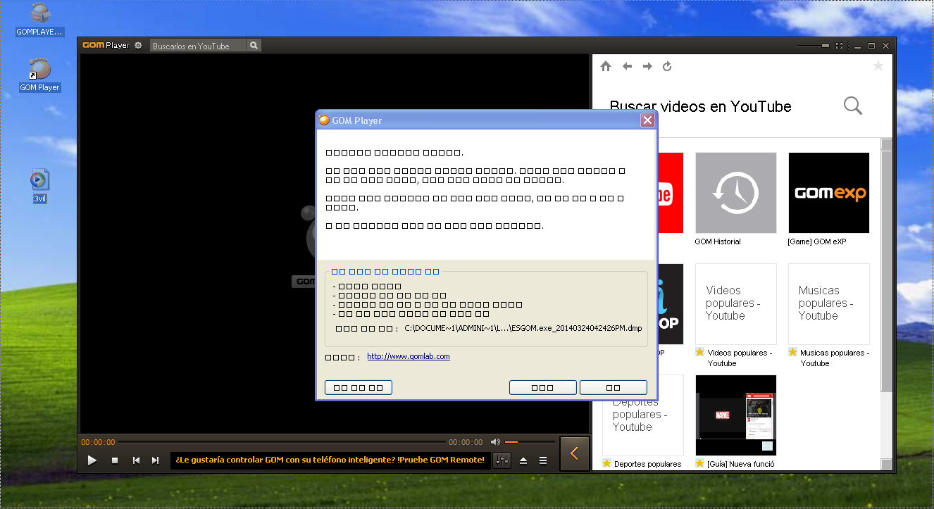This screenshot has height=509, width=934.
Task: Click the title bar search magnifier button
Action: (x=254, y=46)
